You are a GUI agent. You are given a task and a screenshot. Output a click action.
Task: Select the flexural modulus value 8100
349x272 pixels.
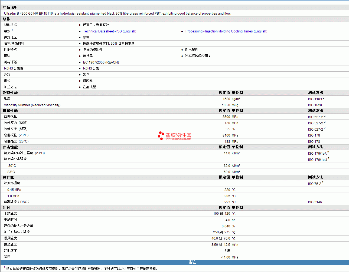point(226,135)
